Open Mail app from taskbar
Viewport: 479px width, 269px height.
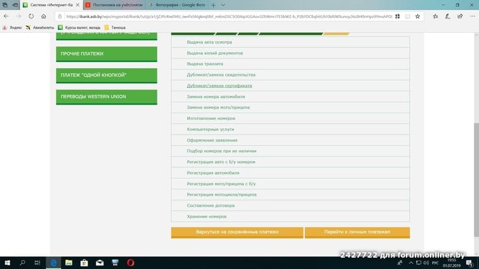[x=99, y=262]
